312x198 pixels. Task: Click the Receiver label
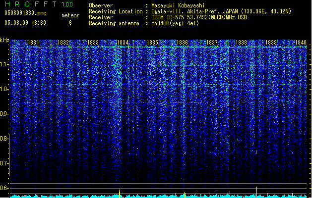point(101,17)
